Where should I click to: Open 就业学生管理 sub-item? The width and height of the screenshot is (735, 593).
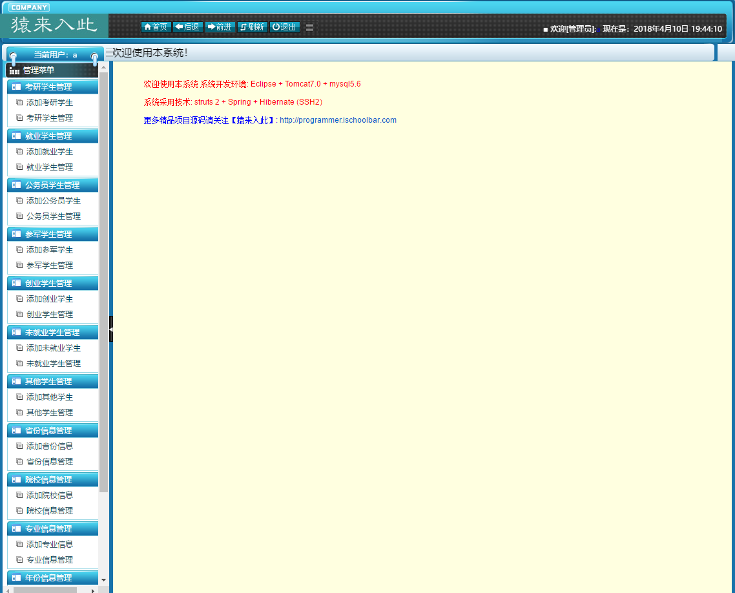click(49, 167)
